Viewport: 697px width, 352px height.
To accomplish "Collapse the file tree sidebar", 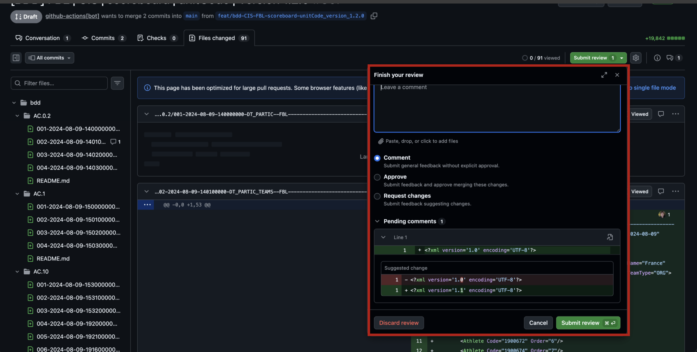I will pyautogui.click(x=16, y=58).
